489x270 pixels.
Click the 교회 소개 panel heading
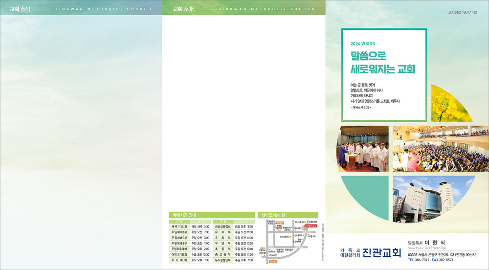[182, 9]
